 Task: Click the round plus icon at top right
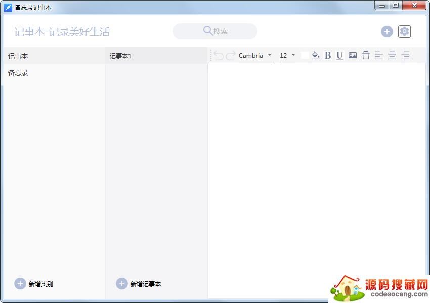pyautogui.click(x=386, y=32)
